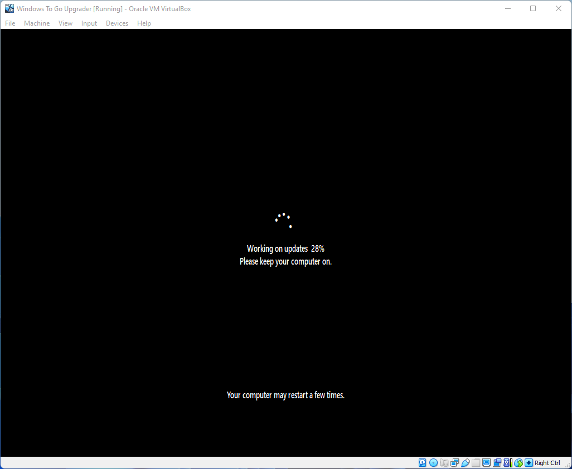Viewport: 572px width, 469px height.
Task: Click 'Your computer may restart a few times.' text
Action: [x=285, y=395]
